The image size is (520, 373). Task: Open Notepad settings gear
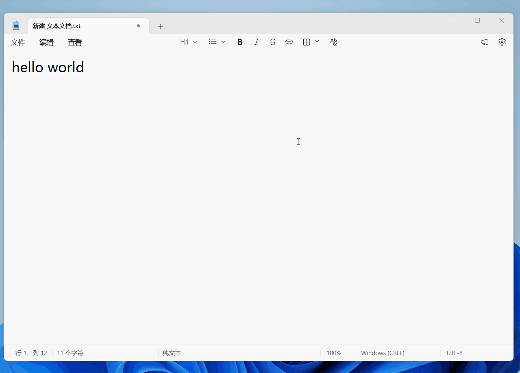[x=502, y=42]
